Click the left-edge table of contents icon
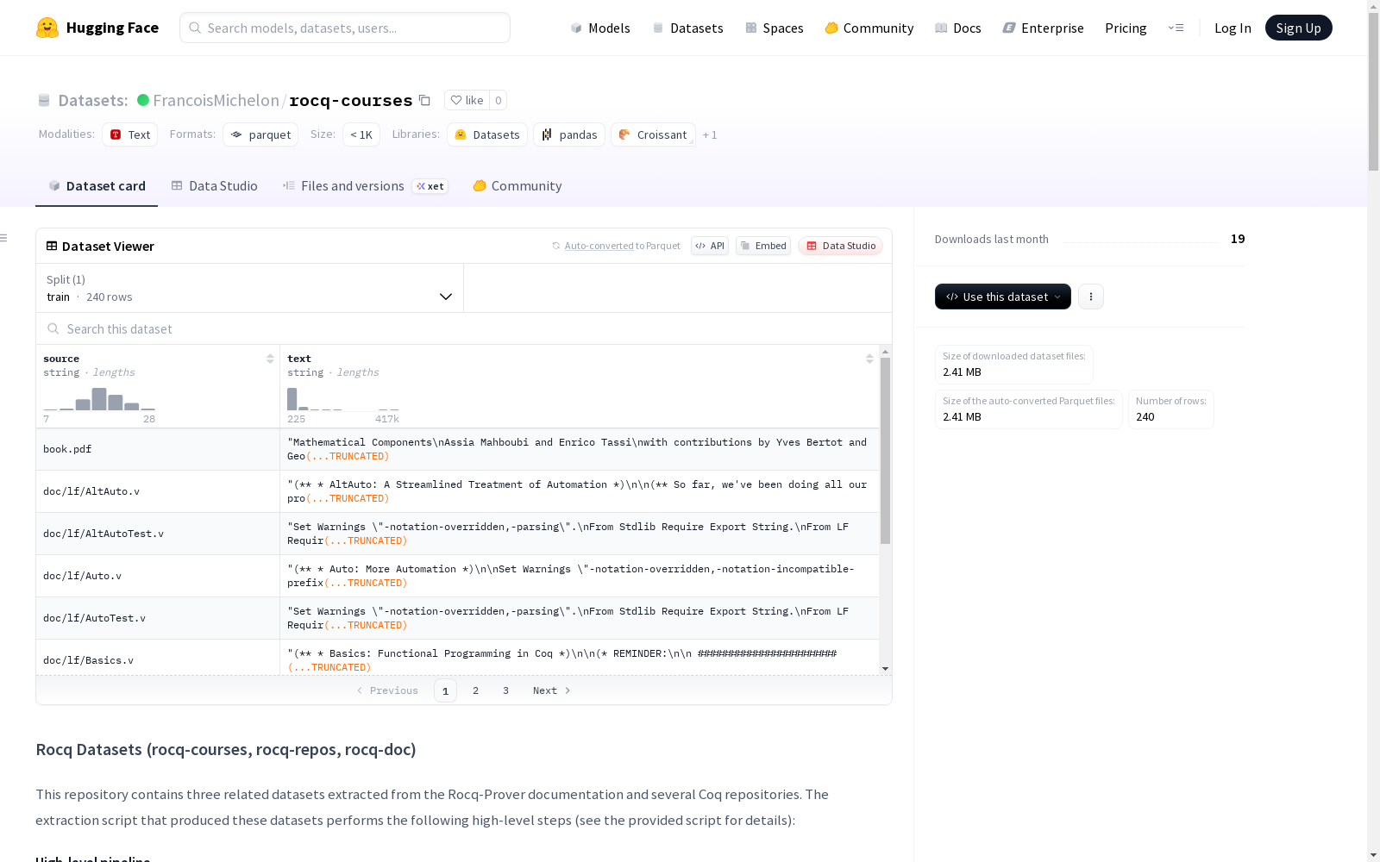Screen dimensions: 1380x862 pos(4,238)
